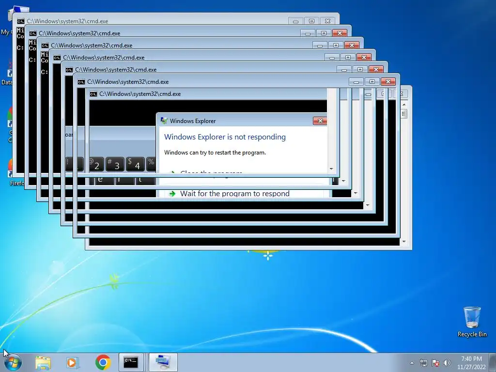The width and height of the screenshot is (496, 372).
Task: Minimize the cmd window with grayed close button
Action: (x=295, y=21)
